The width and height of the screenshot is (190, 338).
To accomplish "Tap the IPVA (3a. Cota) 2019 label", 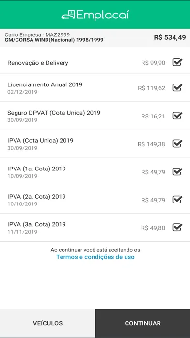I will click(x=36, y=224).
